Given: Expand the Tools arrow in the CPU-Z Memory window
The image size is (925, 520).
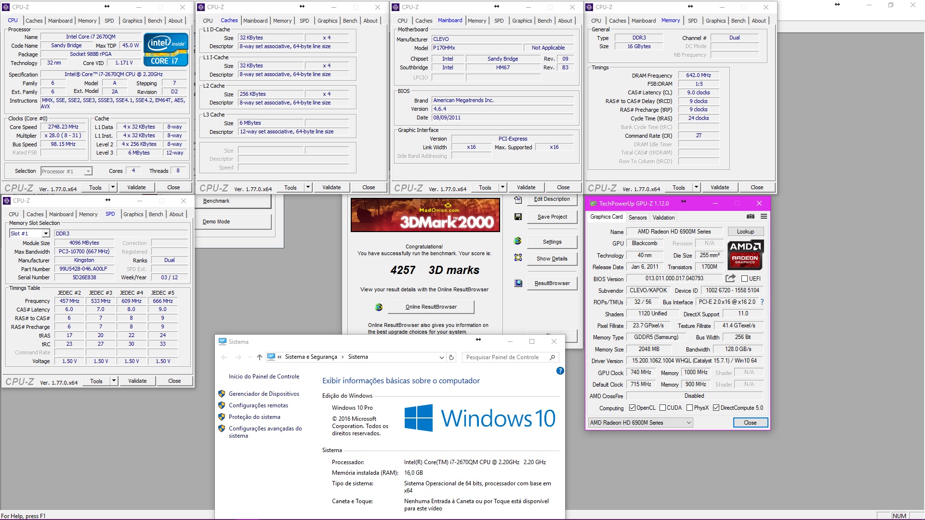Looking at the screenshot, I should [x=697, y=187].
